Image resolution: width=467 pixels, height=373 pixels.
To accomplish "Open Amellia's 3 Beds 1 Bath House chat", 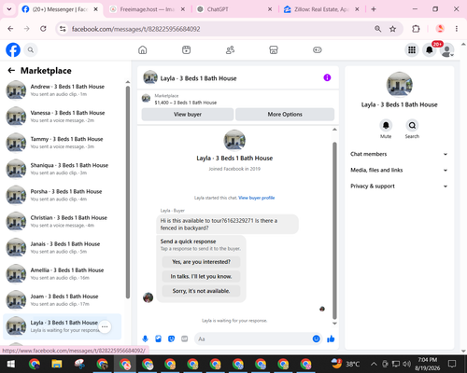I will [63, 274].
